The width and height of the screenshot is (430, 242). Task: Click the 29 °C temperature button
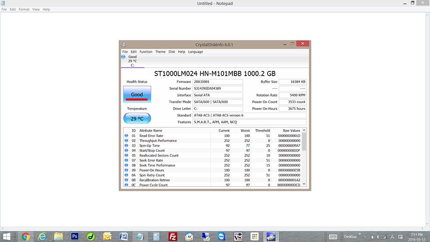pos(137,118)
